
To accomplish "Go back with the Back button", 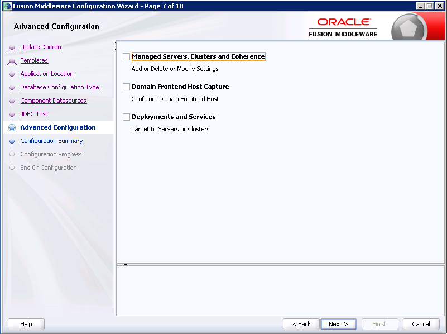I will [301, 324].
